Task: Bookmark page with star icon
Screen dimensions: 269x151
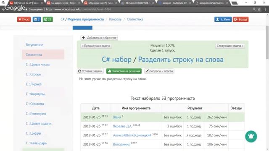Action: tap(259, 9)
